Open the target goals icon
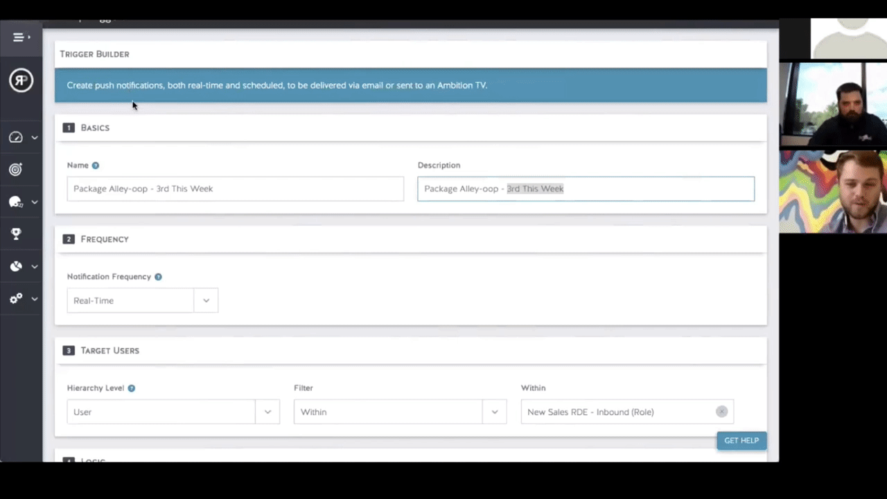 [16, 170]
